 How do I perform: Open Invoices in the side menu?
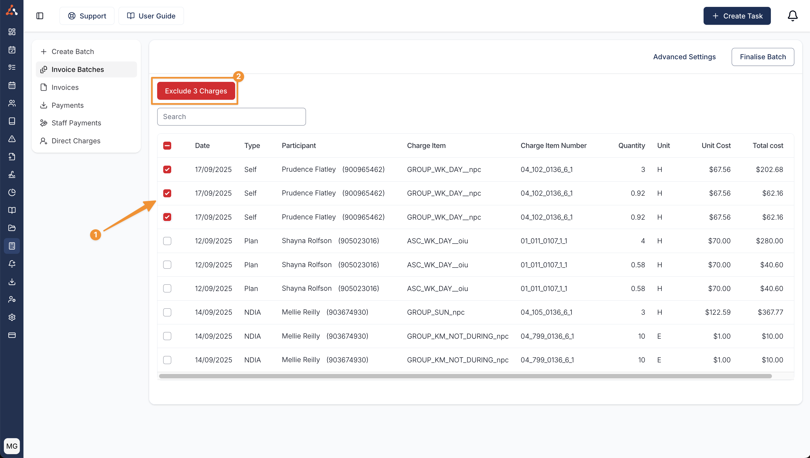tap(65, 87)
